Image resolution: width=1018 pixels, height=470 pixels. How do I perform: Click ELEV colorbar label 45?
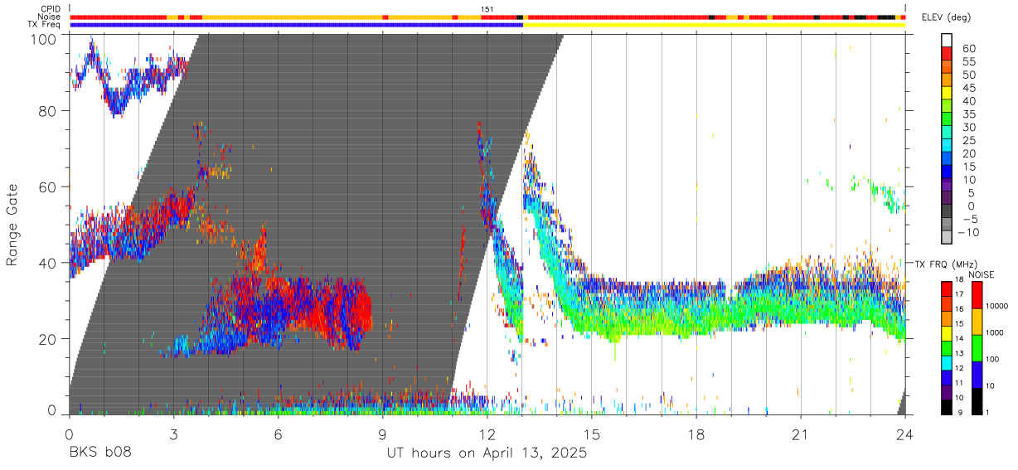(x=967, y=88)
